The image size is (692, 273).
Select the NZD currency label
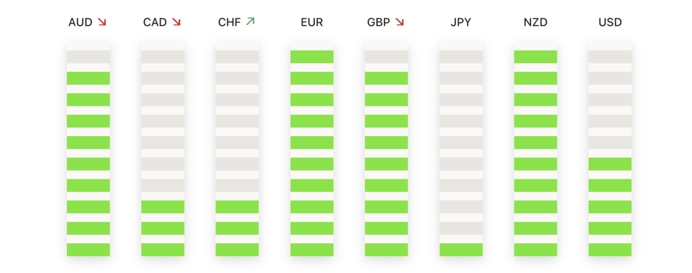click(535, 22)
